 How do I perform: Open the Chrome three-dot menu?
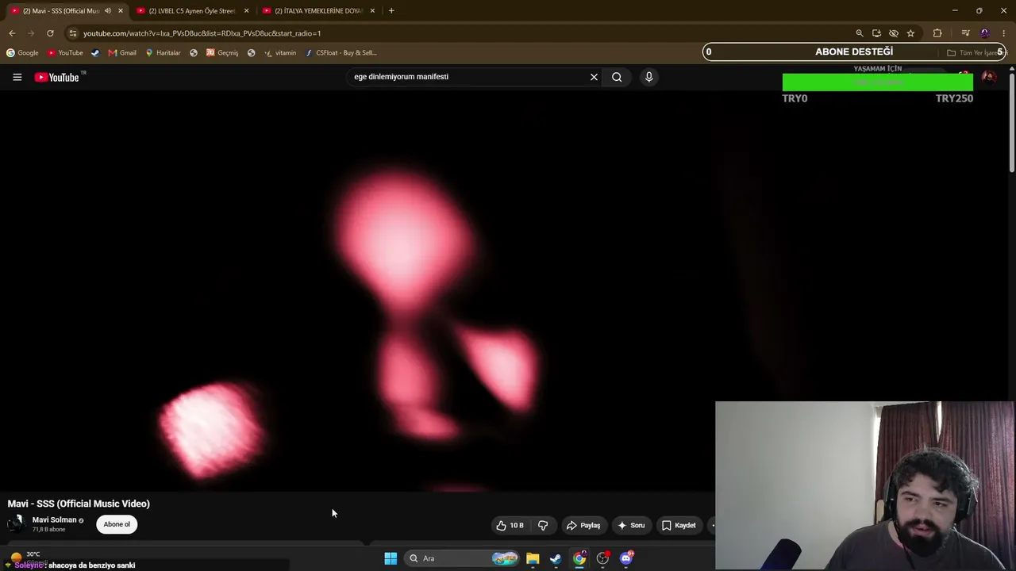tap(1004, 33)
